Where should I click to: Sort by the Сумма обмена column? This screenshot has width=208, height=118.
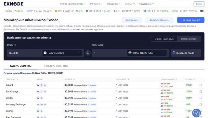(169, 79)
